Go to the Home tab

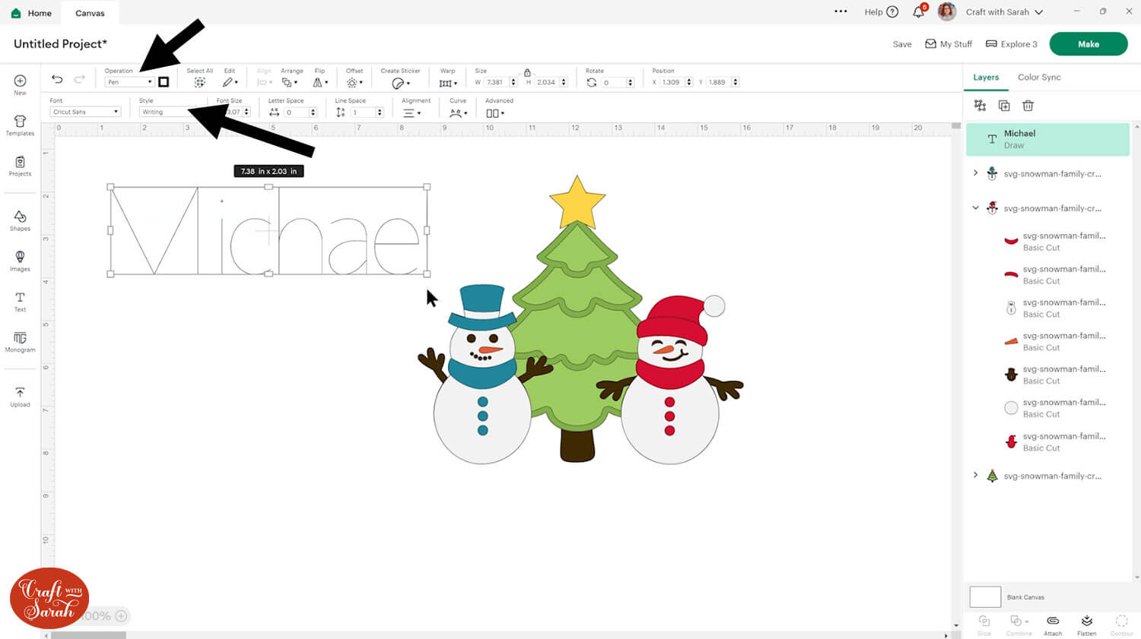pyautogui.click(x=32, y=13)
